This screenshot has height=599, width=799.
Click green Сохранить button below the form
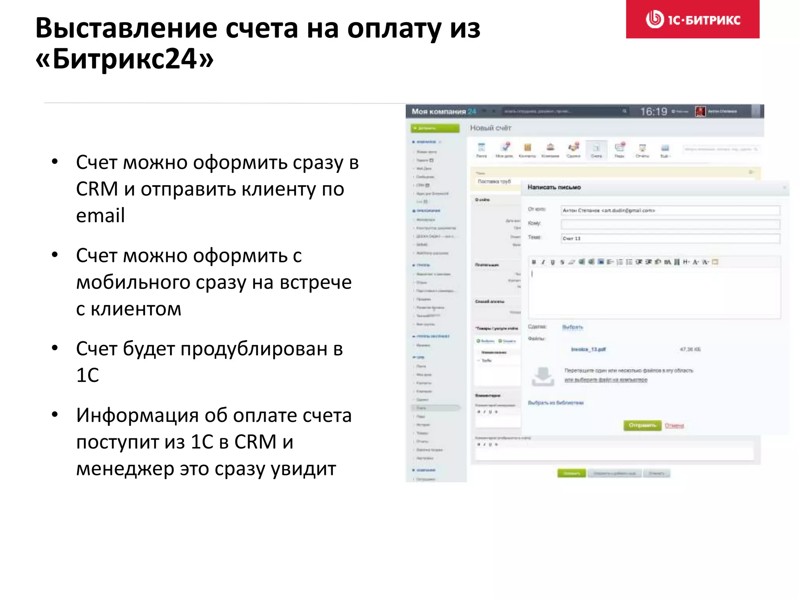pyautogui.click(x=572, y=473)
